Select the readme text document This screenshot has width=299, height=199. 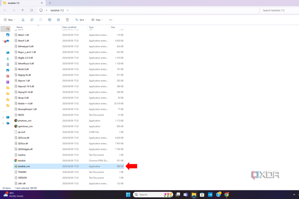click(x=69, y=155)
